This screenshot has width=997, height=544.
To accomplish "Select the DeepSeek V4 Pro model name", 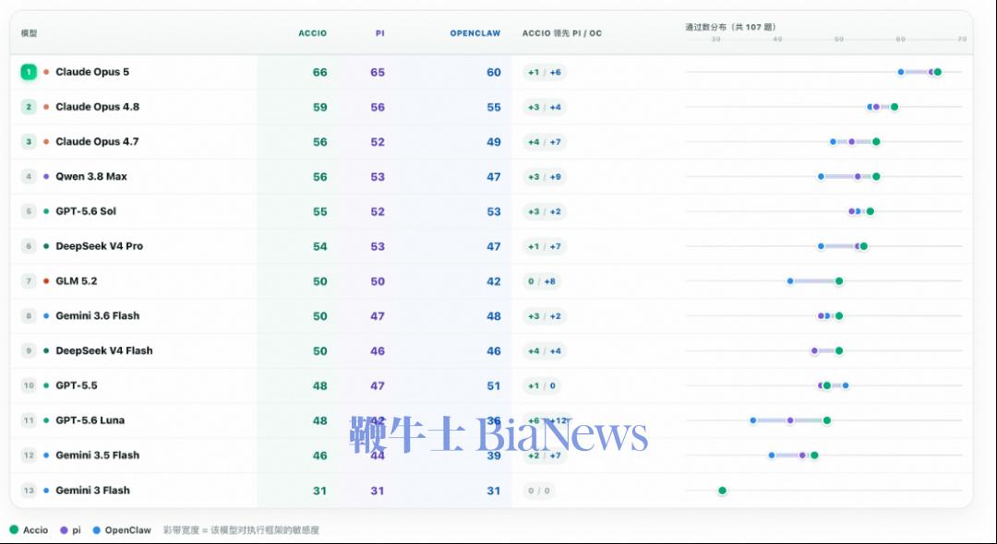I will 99,246.
